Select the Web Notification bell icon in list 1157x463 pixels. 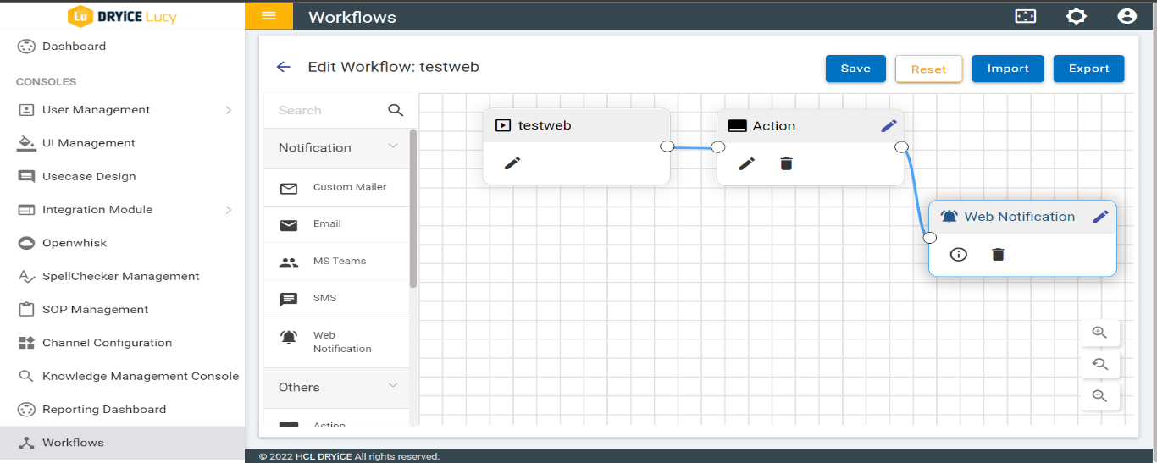point(289,337)
